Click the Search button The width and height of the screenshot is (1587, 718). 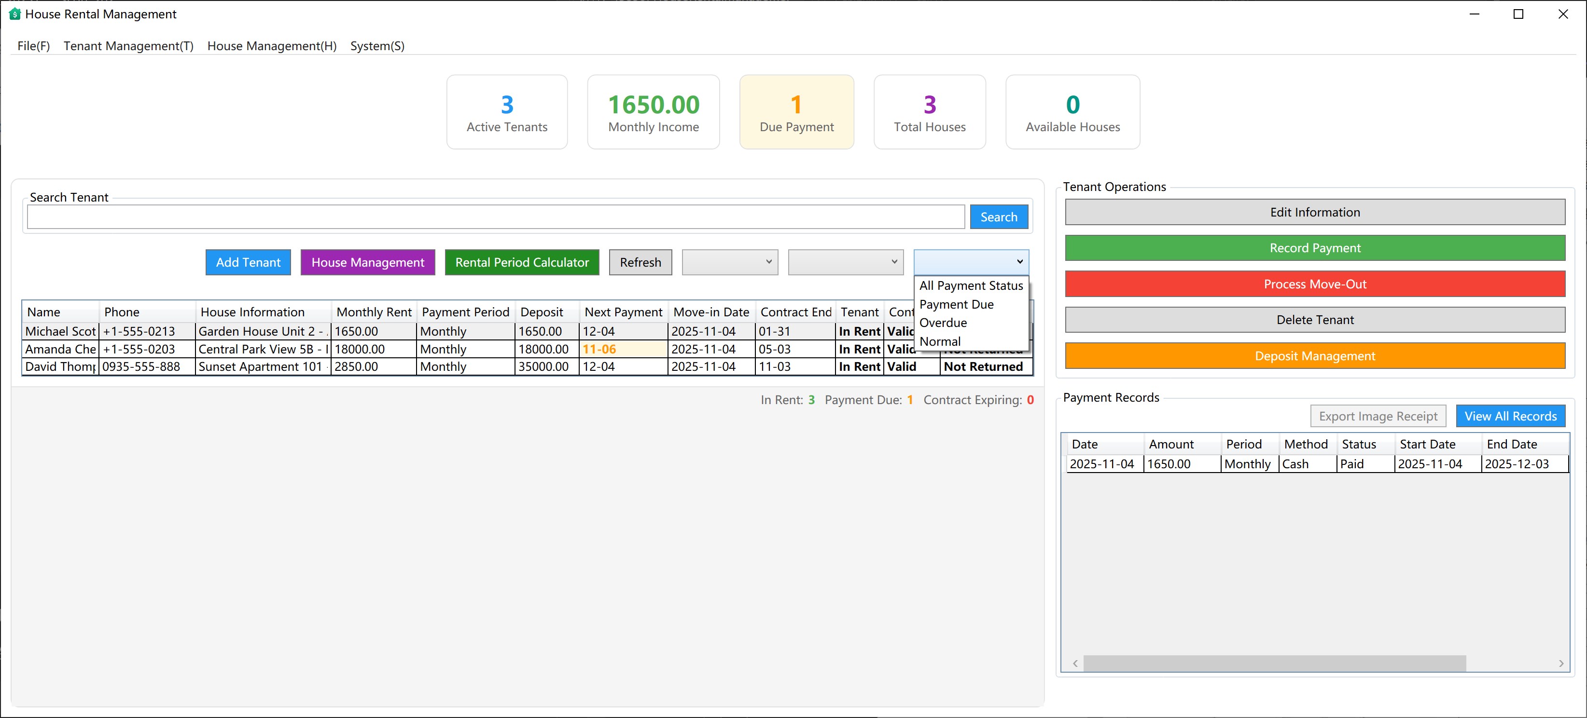click(x=999, y=217)
